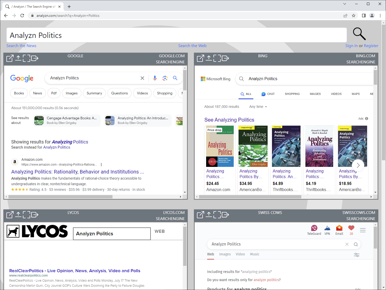386x290 pixels.
Task: Expand Bing panel to fullscreen icon
Action: pos(217,58)
